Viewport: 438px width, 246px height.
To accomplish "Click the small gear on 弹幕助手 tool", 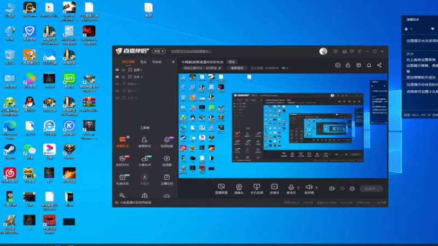I will click(x=128, y=137).
